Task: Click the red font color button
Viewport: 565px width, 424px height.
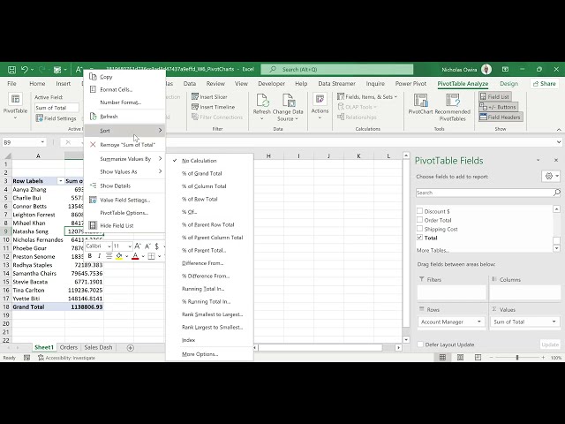Action: click(135, 256)
